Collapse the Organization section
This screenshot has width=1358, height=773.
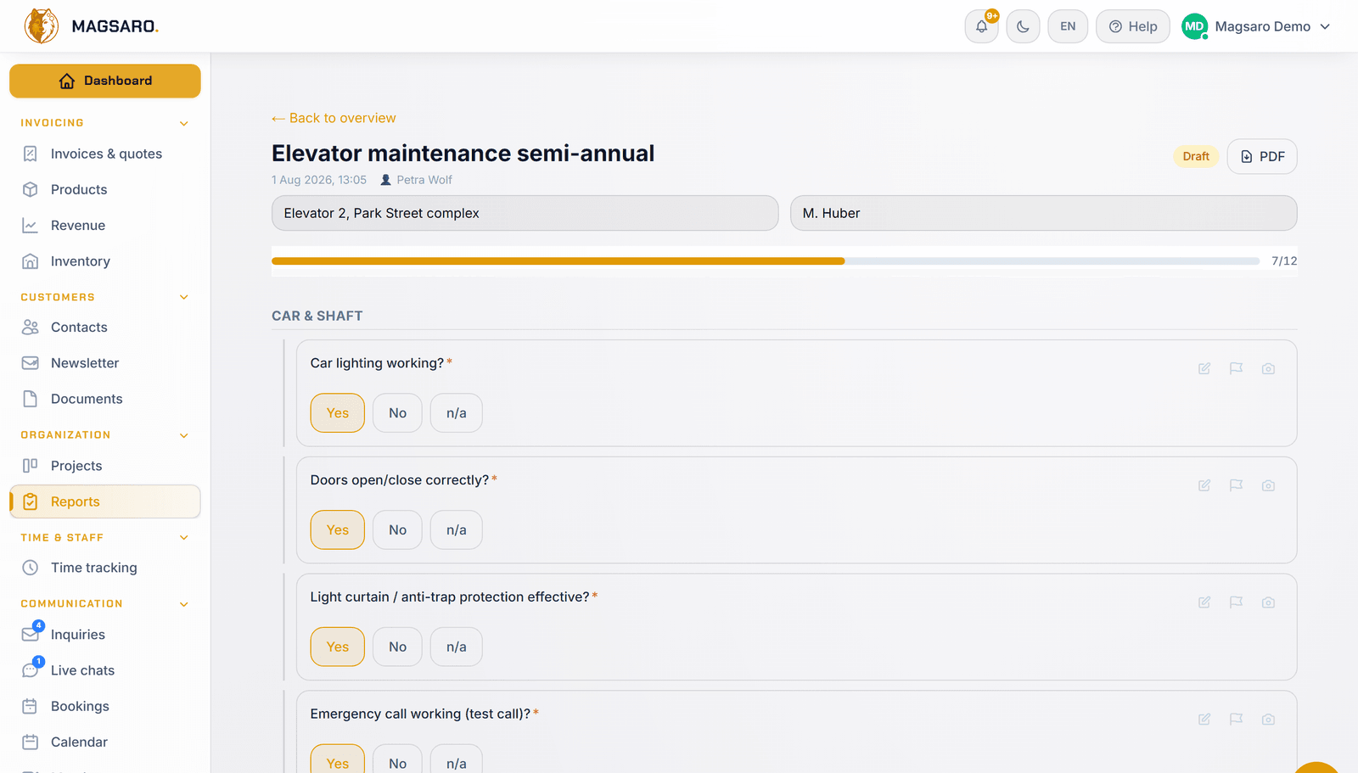(x=184, y=435)
